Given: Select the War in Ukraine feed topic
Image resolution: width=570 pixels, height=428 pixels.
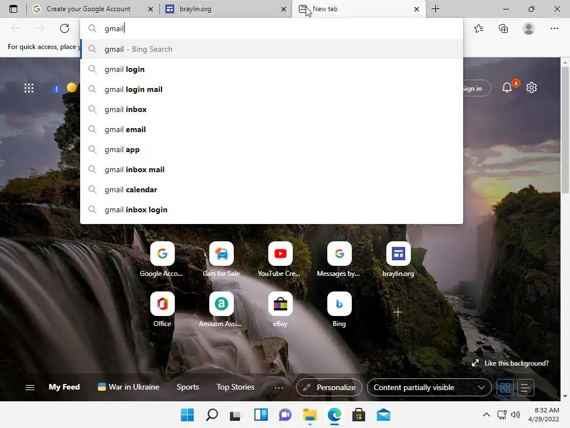Looking at the screenshot, I should 129,387.
